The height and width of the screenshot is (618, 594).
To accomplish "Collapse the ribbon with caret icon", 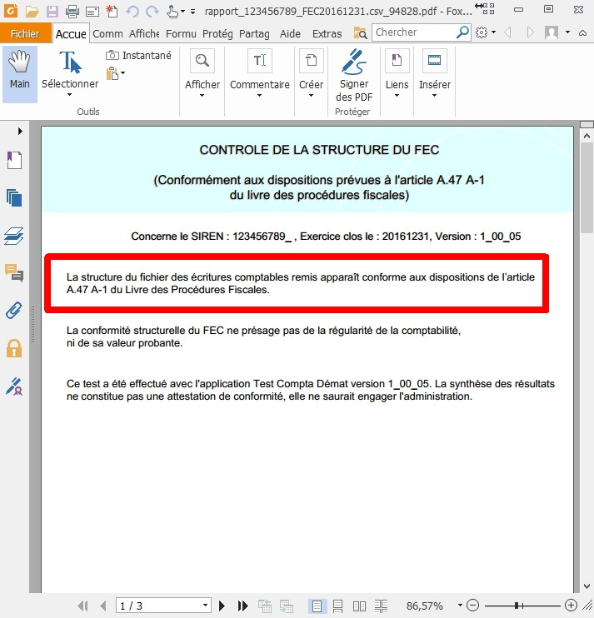I will tap(582, 33).
